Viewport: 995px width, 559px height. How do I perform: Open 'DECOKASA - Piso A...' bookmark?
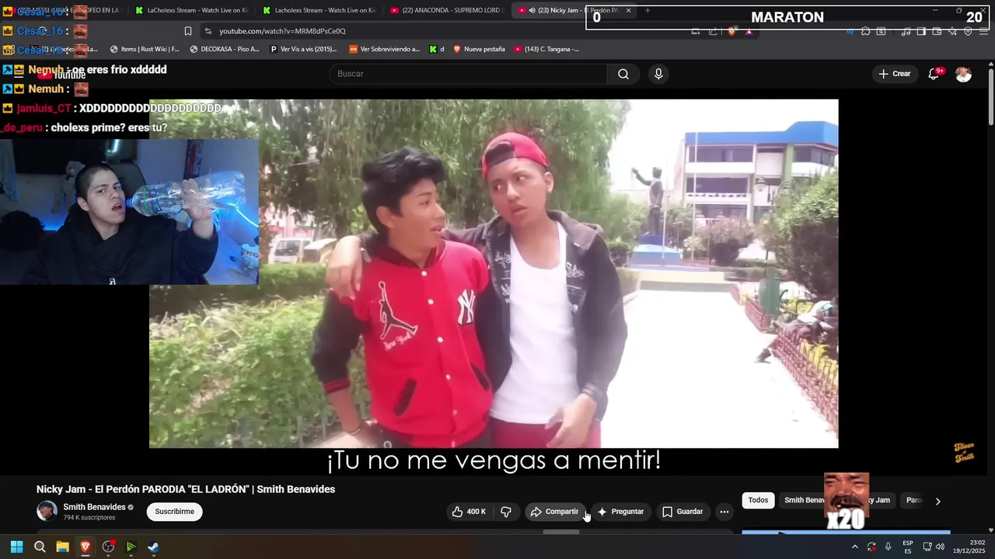pos(225,49)
